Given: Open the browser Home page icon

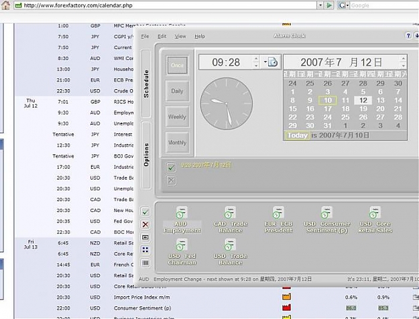Looking at the screenshot, I should click(5, 5).
